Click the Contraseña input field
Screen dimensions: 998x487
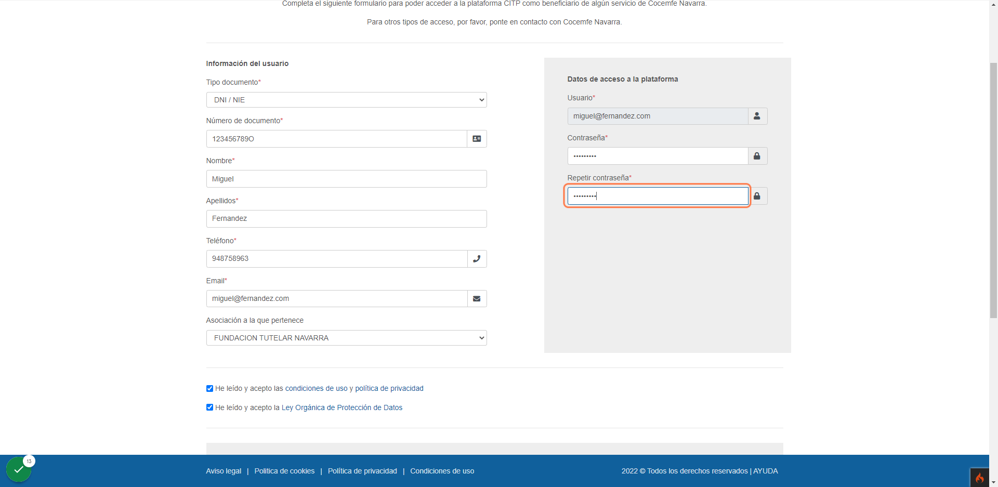(x=658, y=156)
